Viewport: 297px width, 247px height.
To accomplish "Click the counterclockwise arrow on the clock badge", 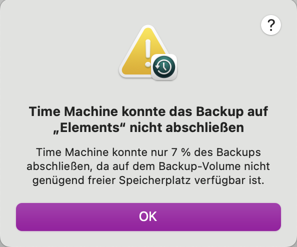I will pyautogui.click(x=157, y=66).
